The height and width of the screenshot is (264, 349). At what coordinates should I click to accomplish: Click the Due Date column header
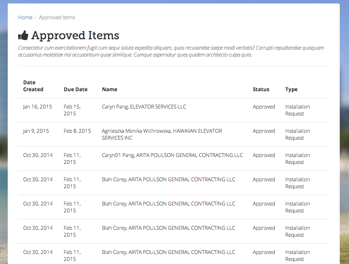coord(75,89)
